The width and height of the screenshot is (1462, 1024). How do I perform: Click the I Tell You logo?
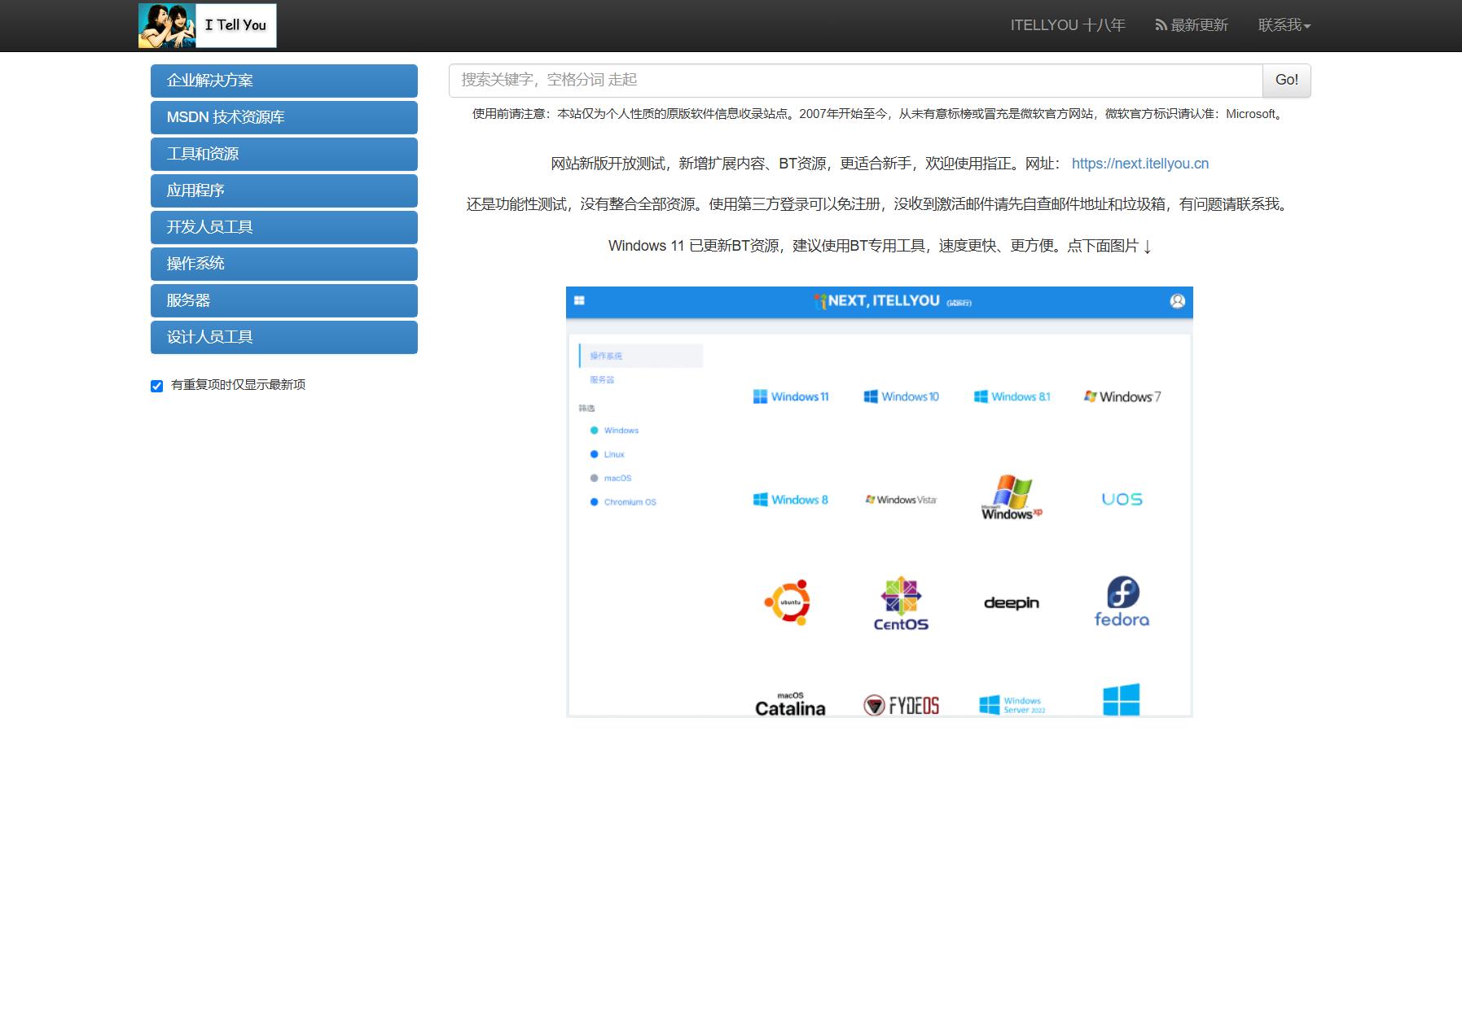pyautogui.click(x=208, y=25)
